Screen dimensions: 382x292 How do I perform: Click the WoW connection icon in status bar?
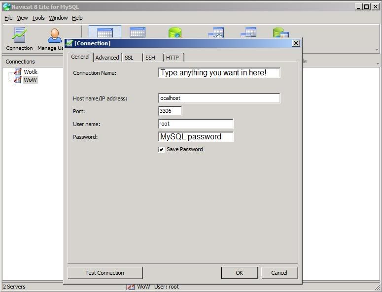coord(131,287)
